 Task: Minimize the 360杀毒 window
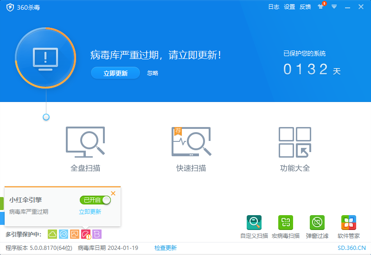coord(347,7)
